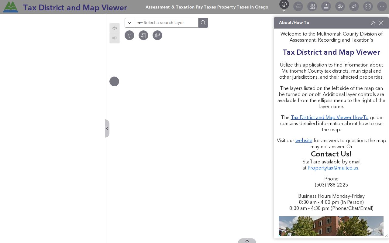
Task: Click the search layer input field
Action: click(166, 23)
